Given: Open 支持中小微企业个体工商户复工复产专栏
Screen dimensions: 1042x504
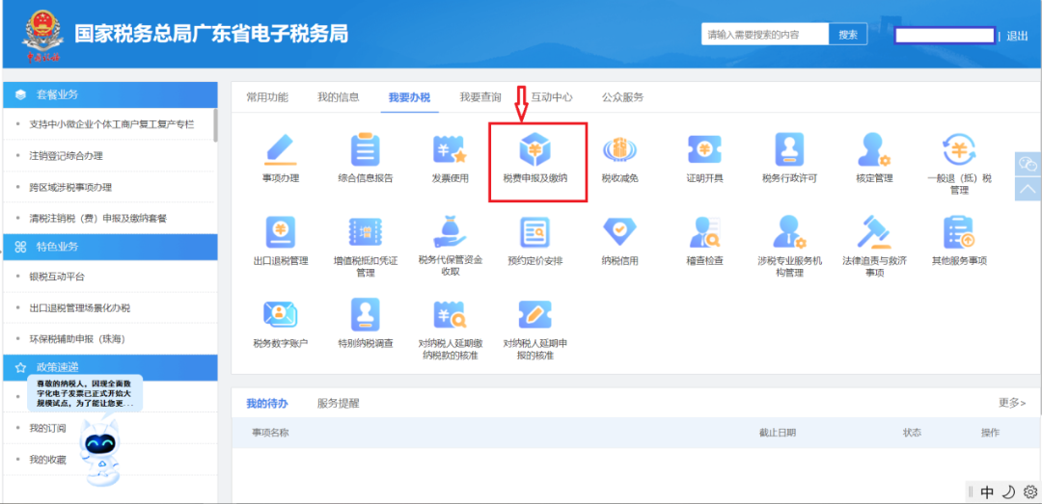Looking at the screenshot, I should pyautogui.click(x=112, y=124).
